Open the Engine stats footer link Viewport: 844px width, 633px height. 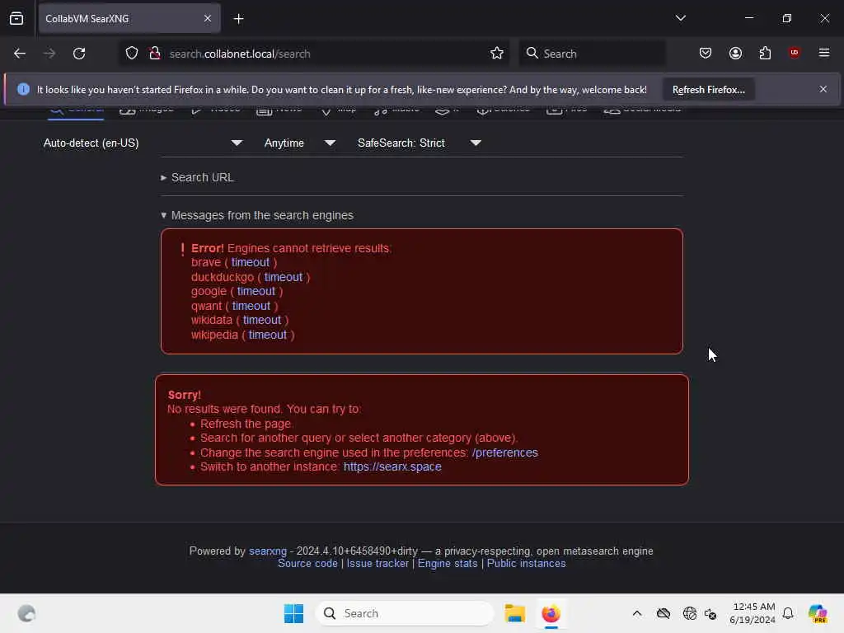tap(448, 564)
